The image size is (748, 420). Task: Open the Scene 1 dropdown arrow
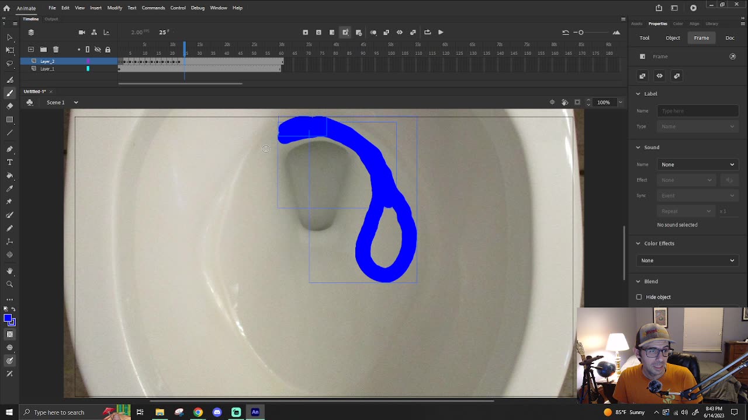pos(75,102)
